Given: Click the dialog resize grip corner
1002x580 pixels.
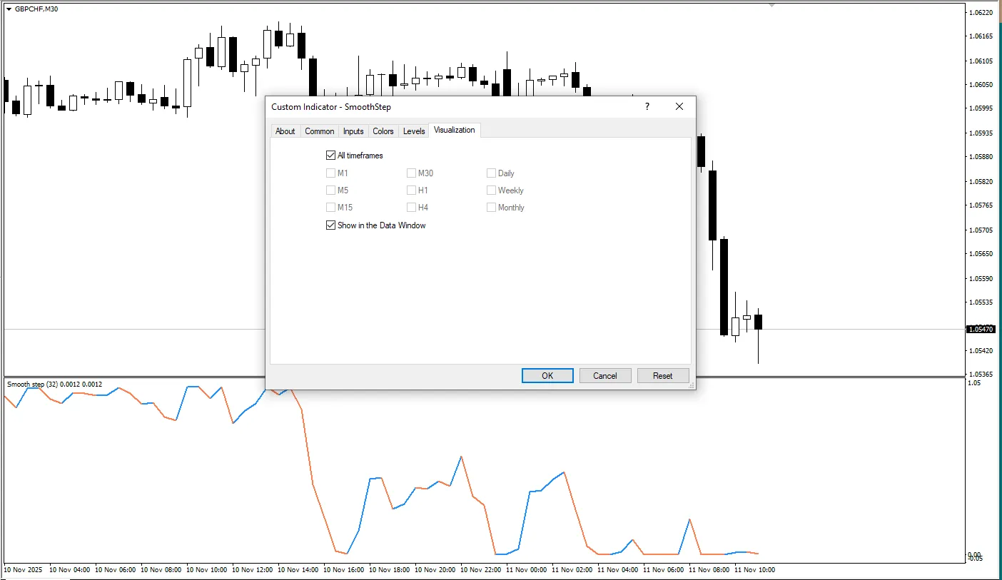Looking at the screenshot, I should (x=691, y=385).
